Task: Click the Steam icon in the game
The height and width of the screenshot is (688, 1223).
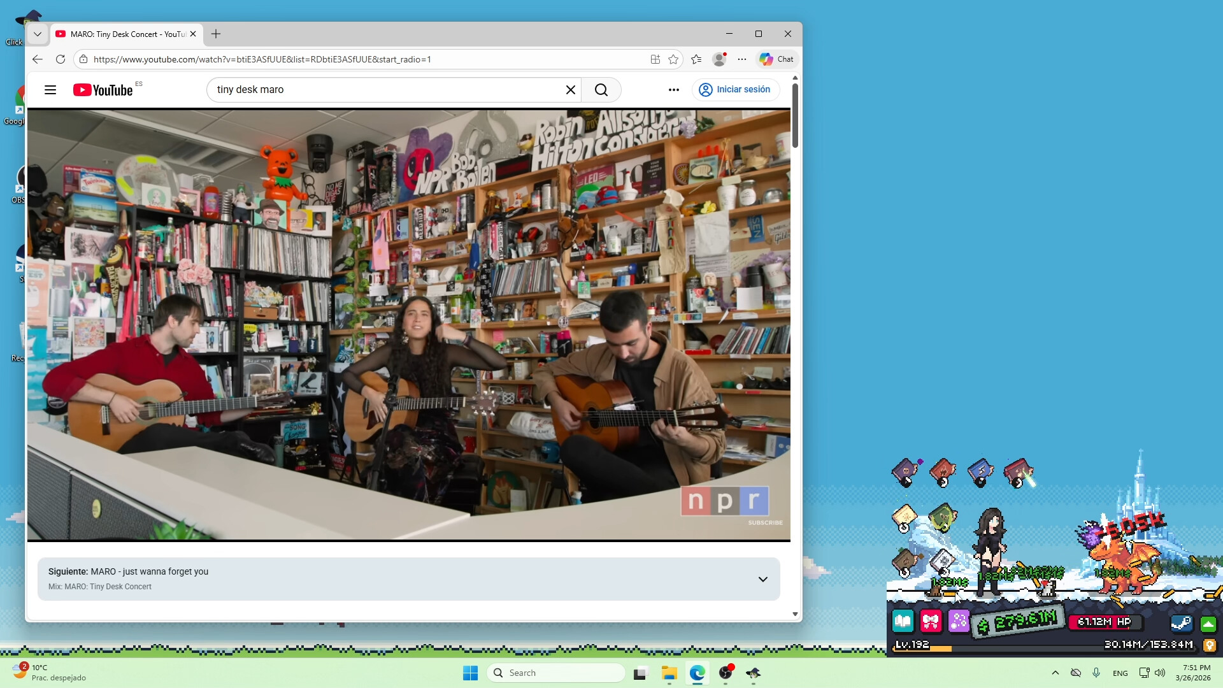Action: pos(1181,623)
